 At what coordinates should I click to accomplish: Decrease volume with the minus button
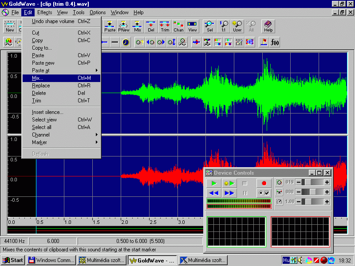pyautogui.click(x=299, y=182)
